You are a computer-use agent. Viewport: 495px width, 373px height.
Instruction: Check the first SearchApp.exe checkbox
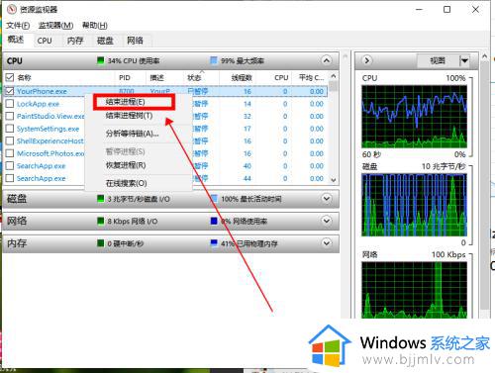(10, 166)
